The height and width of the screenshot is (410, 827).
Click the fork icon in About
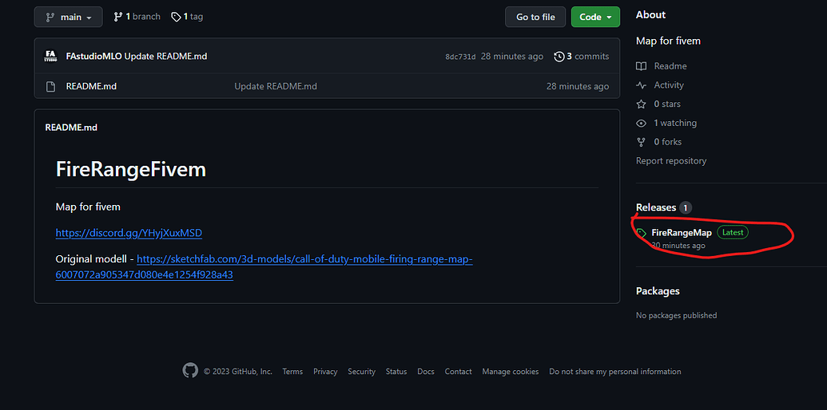[642, 142]
